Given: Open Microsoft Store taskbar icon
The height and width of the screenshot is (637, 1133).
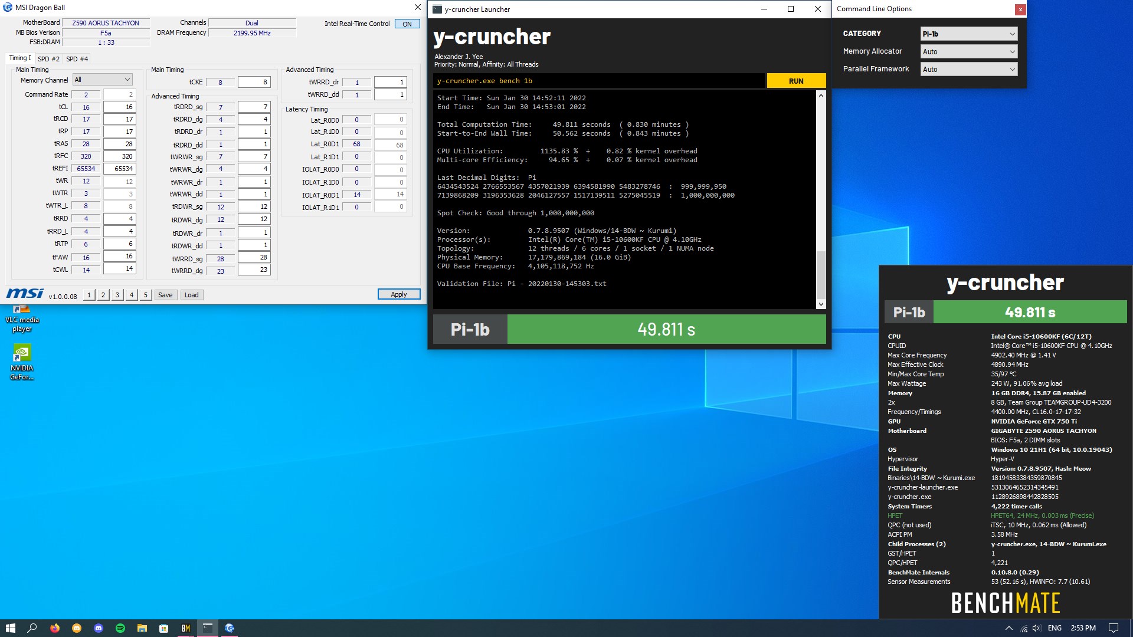Looking at the screenshot, I should point(164,628).
